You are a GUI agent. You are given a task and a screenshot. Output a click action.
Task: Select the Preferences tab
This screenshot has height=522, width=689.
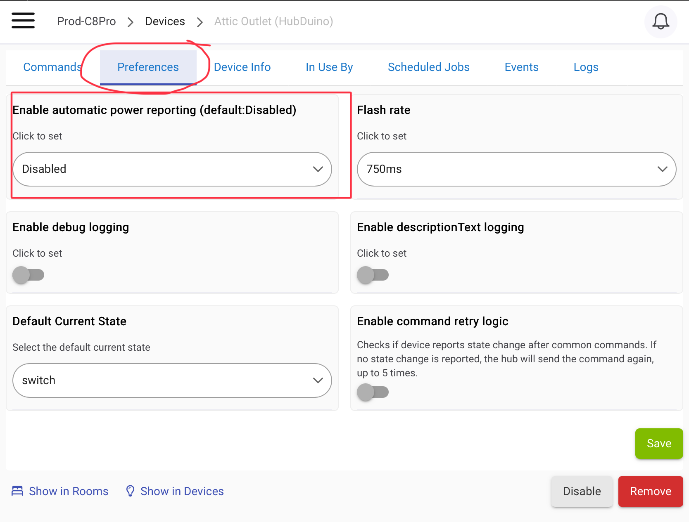[148, 67]
